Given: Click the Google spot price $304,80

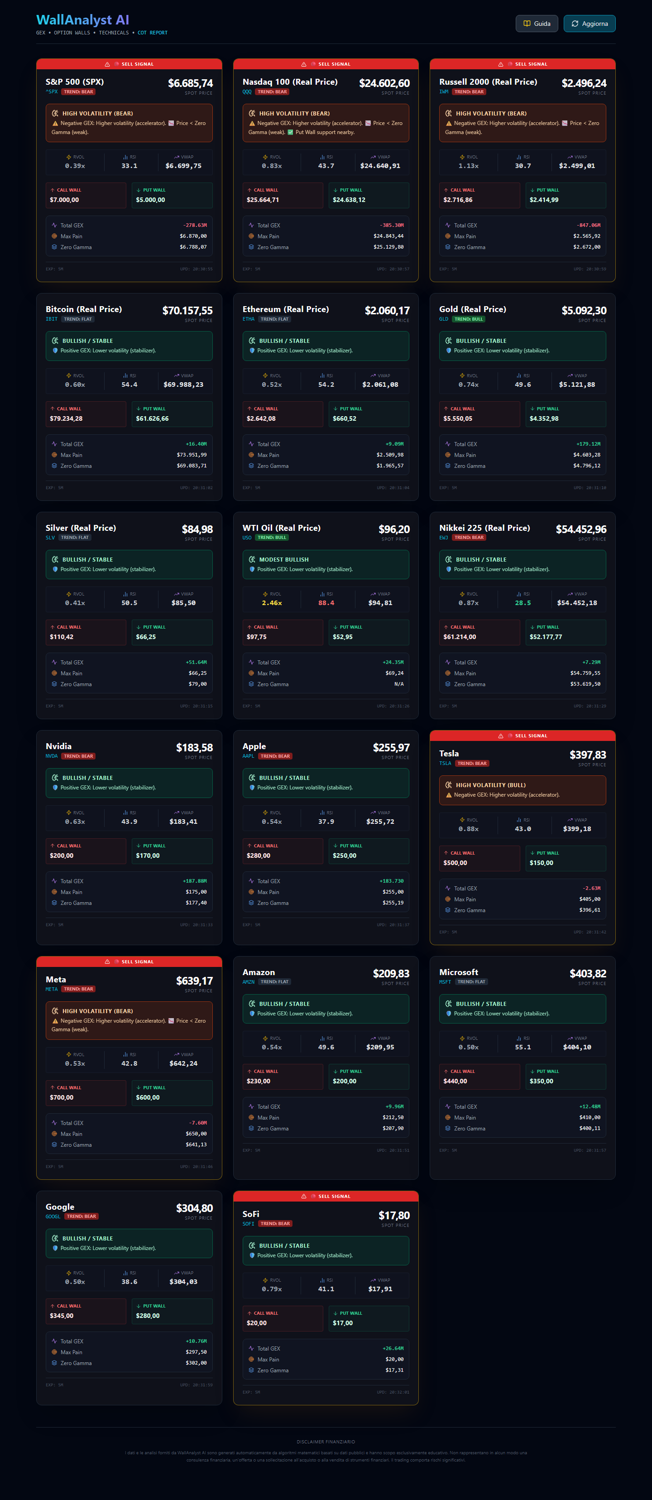Looking at the screenshot, I should coord(194,1208).
